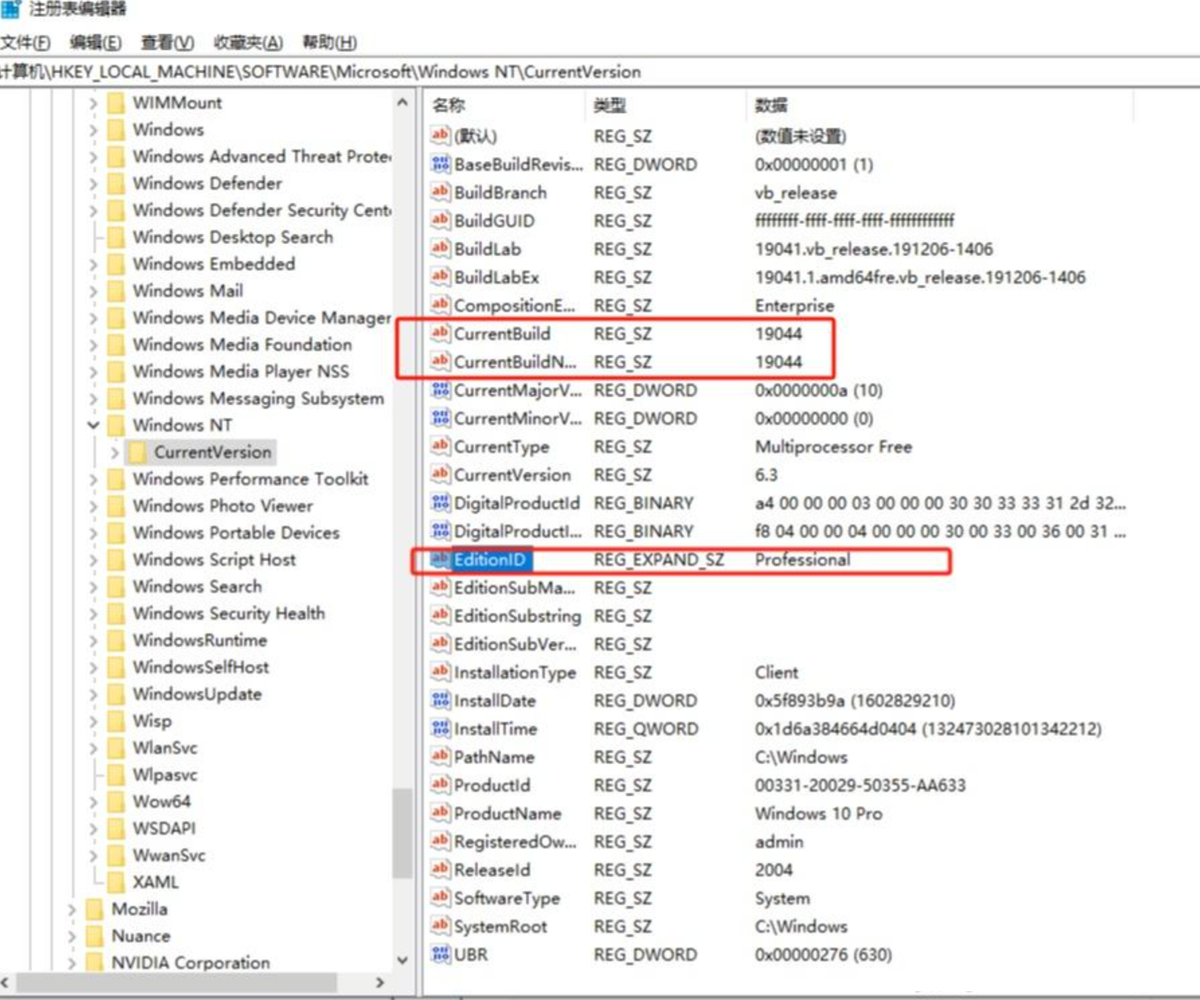
Task: Select the WindowsSelfHost key
Action: 200,667
